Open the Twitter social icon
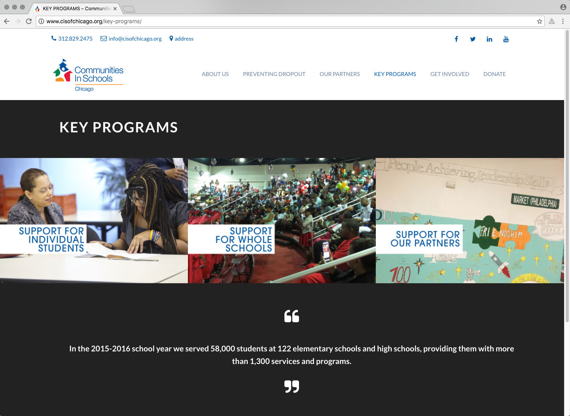Image resolution: width=570 pixels, height=416 pixels. pyautogui.click(x=473, y=39)
